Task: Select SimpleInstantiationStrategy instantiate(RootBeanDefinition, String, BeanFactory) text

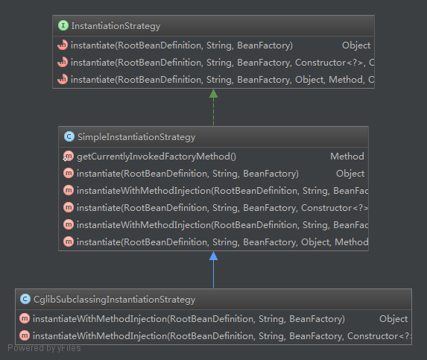Action: pos(188,174)
